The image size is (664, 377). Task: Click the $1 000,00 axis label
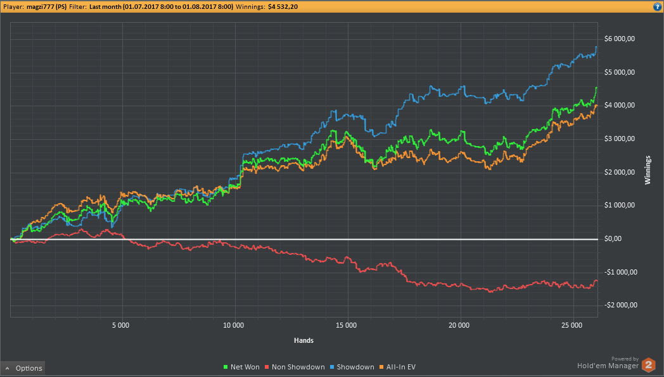620,206
